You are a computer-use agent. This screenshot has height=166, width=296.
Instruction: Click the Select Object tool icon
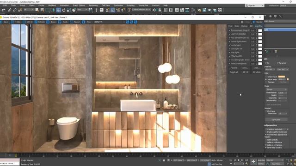click(x=37, y=10)
